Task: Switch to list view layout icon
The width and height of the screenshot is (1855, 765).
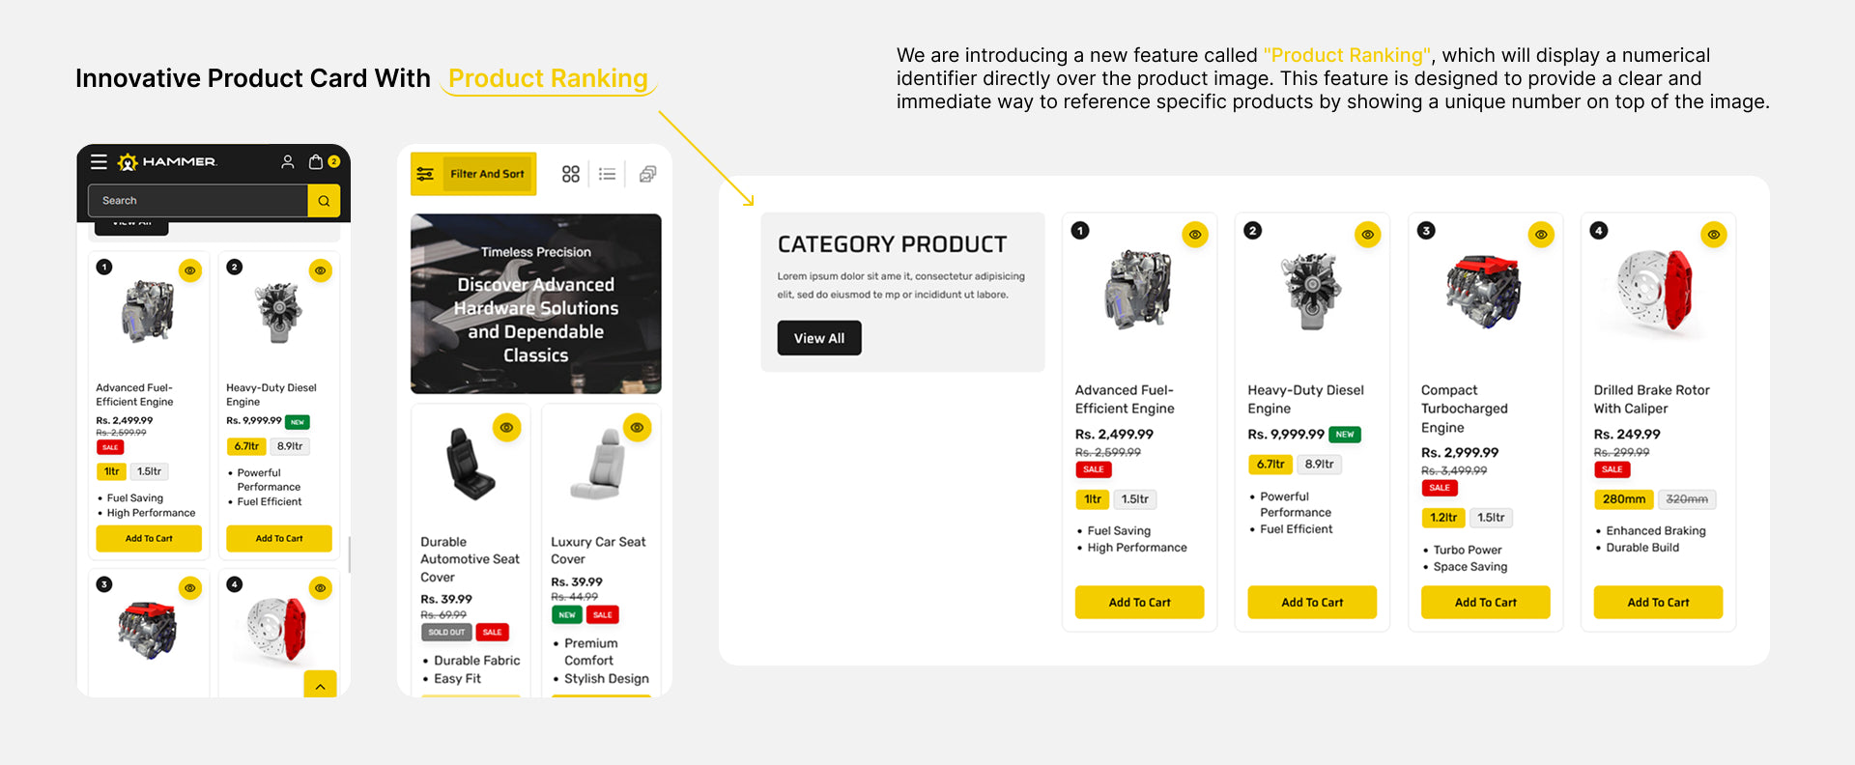Action: [x=607, y=174]
